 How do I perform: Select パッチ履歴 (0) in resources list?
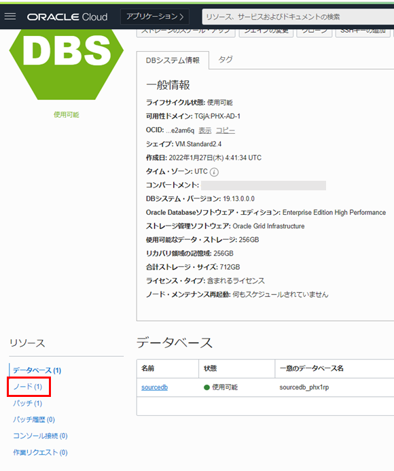[x=34, y=419]
